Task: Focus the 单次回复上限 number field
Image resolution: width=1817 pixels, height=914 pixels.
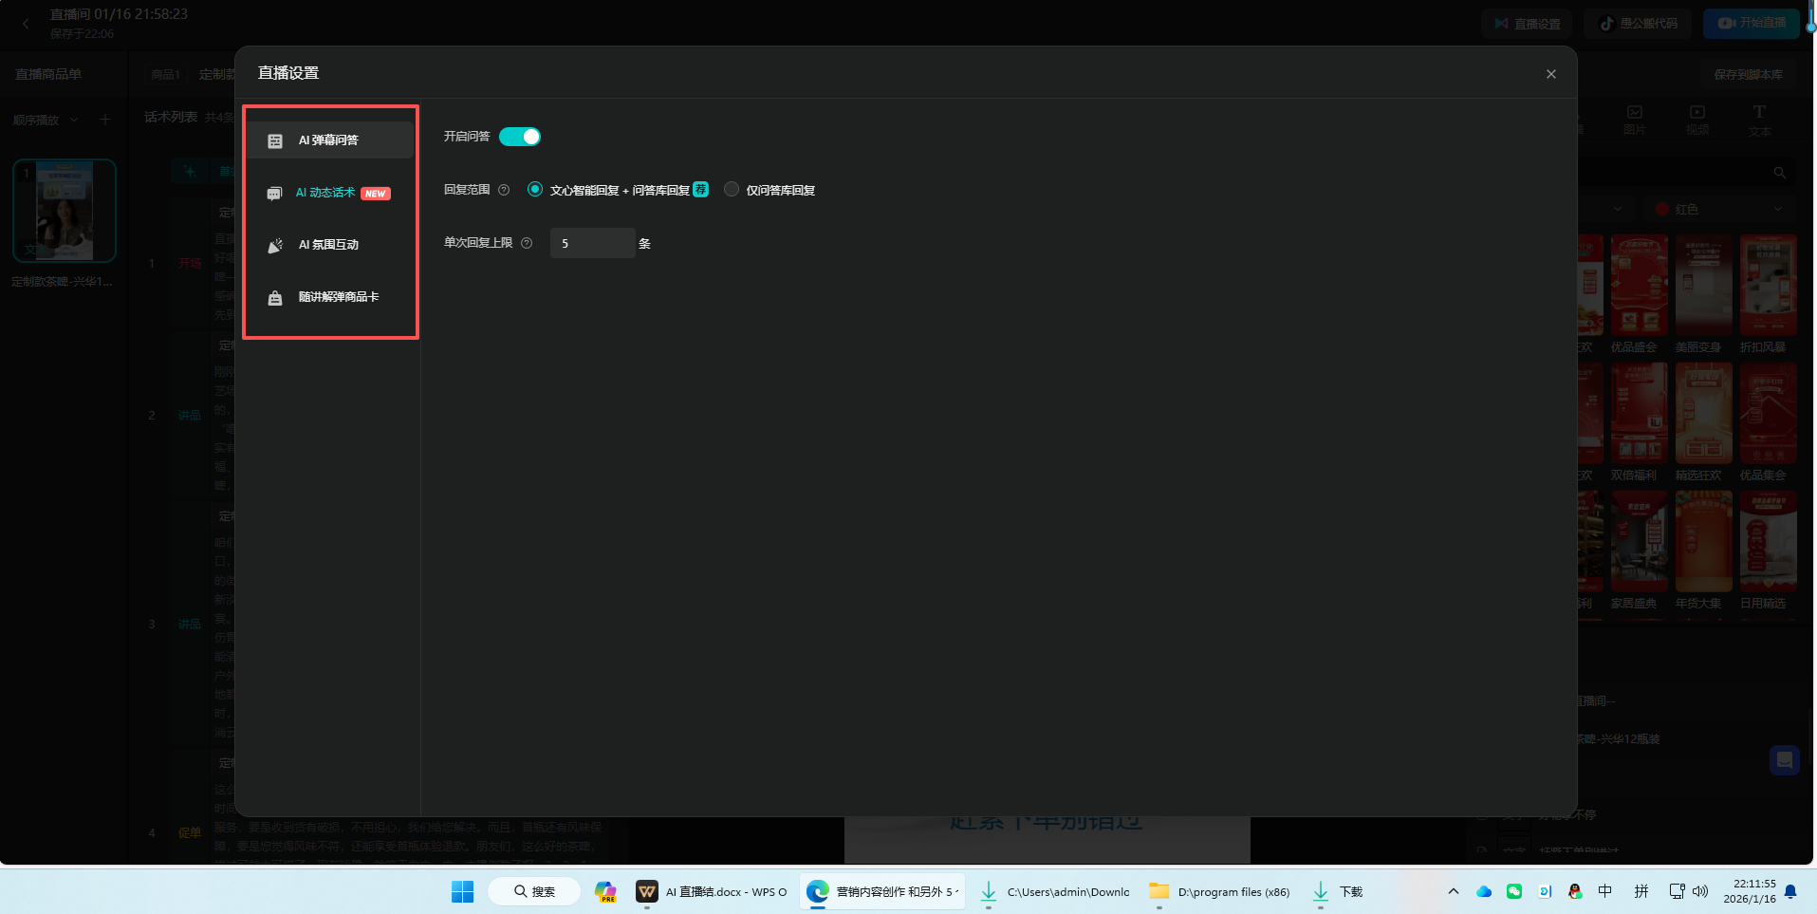Action: 592,243
